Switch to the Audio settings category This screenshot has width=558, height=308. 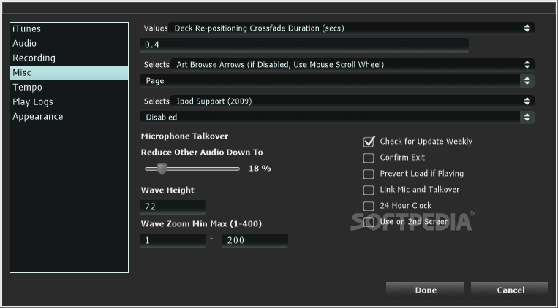click(x=69, y=43)
